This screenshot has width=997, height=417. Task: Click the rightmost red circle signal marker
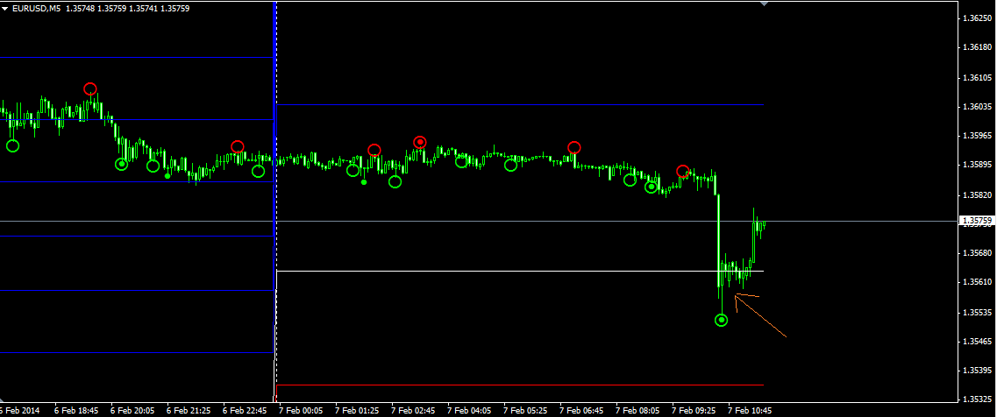(683, 171)
